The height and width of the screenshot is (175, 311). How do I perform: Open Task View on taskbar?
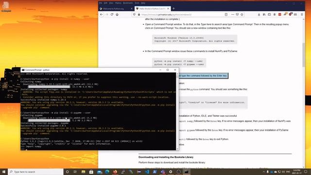[x=75, y=172]
